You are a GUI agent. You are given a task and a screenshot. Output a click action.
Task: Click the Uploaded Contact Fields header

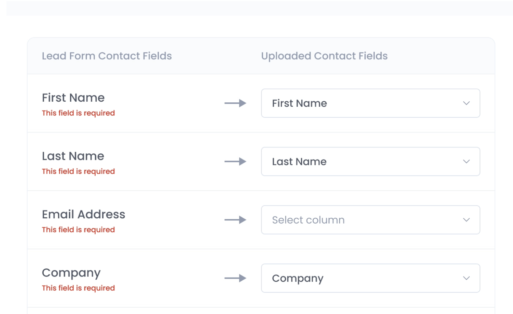click(324, 56)
